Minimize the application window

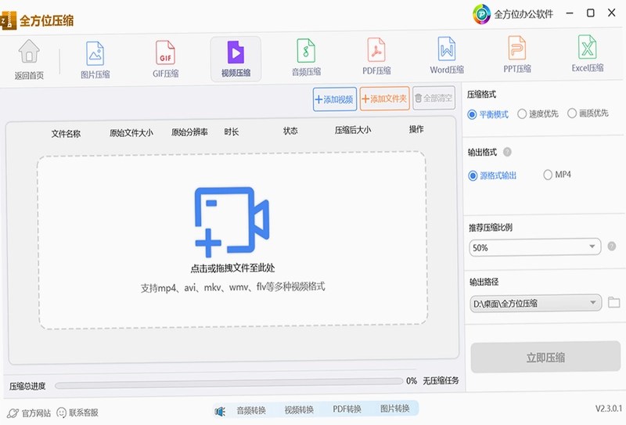tap(570, 13)
